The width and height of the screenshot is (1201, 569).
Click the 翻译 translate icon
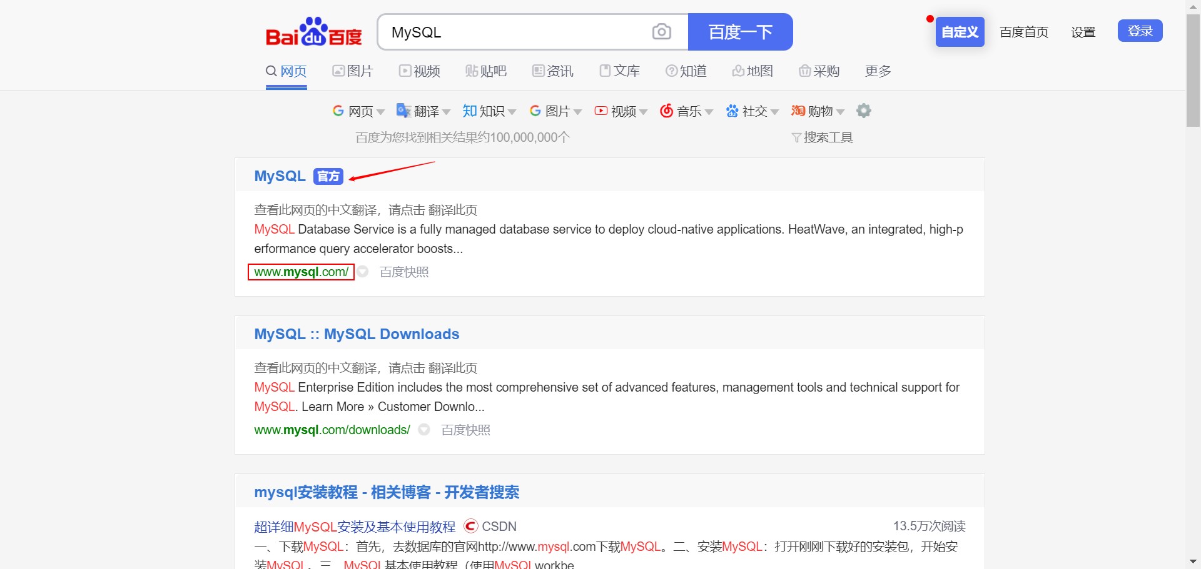403,111
